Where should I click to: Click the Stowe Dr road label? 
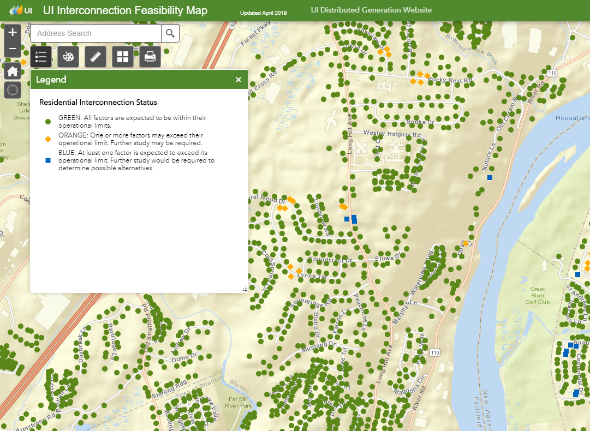click(x=388, y=258)
